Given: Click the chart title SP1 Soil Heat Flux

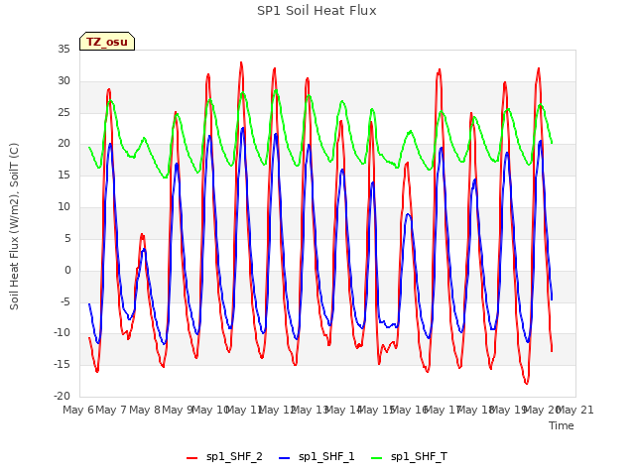Looking at the screenshot, I should click(317, 11).
